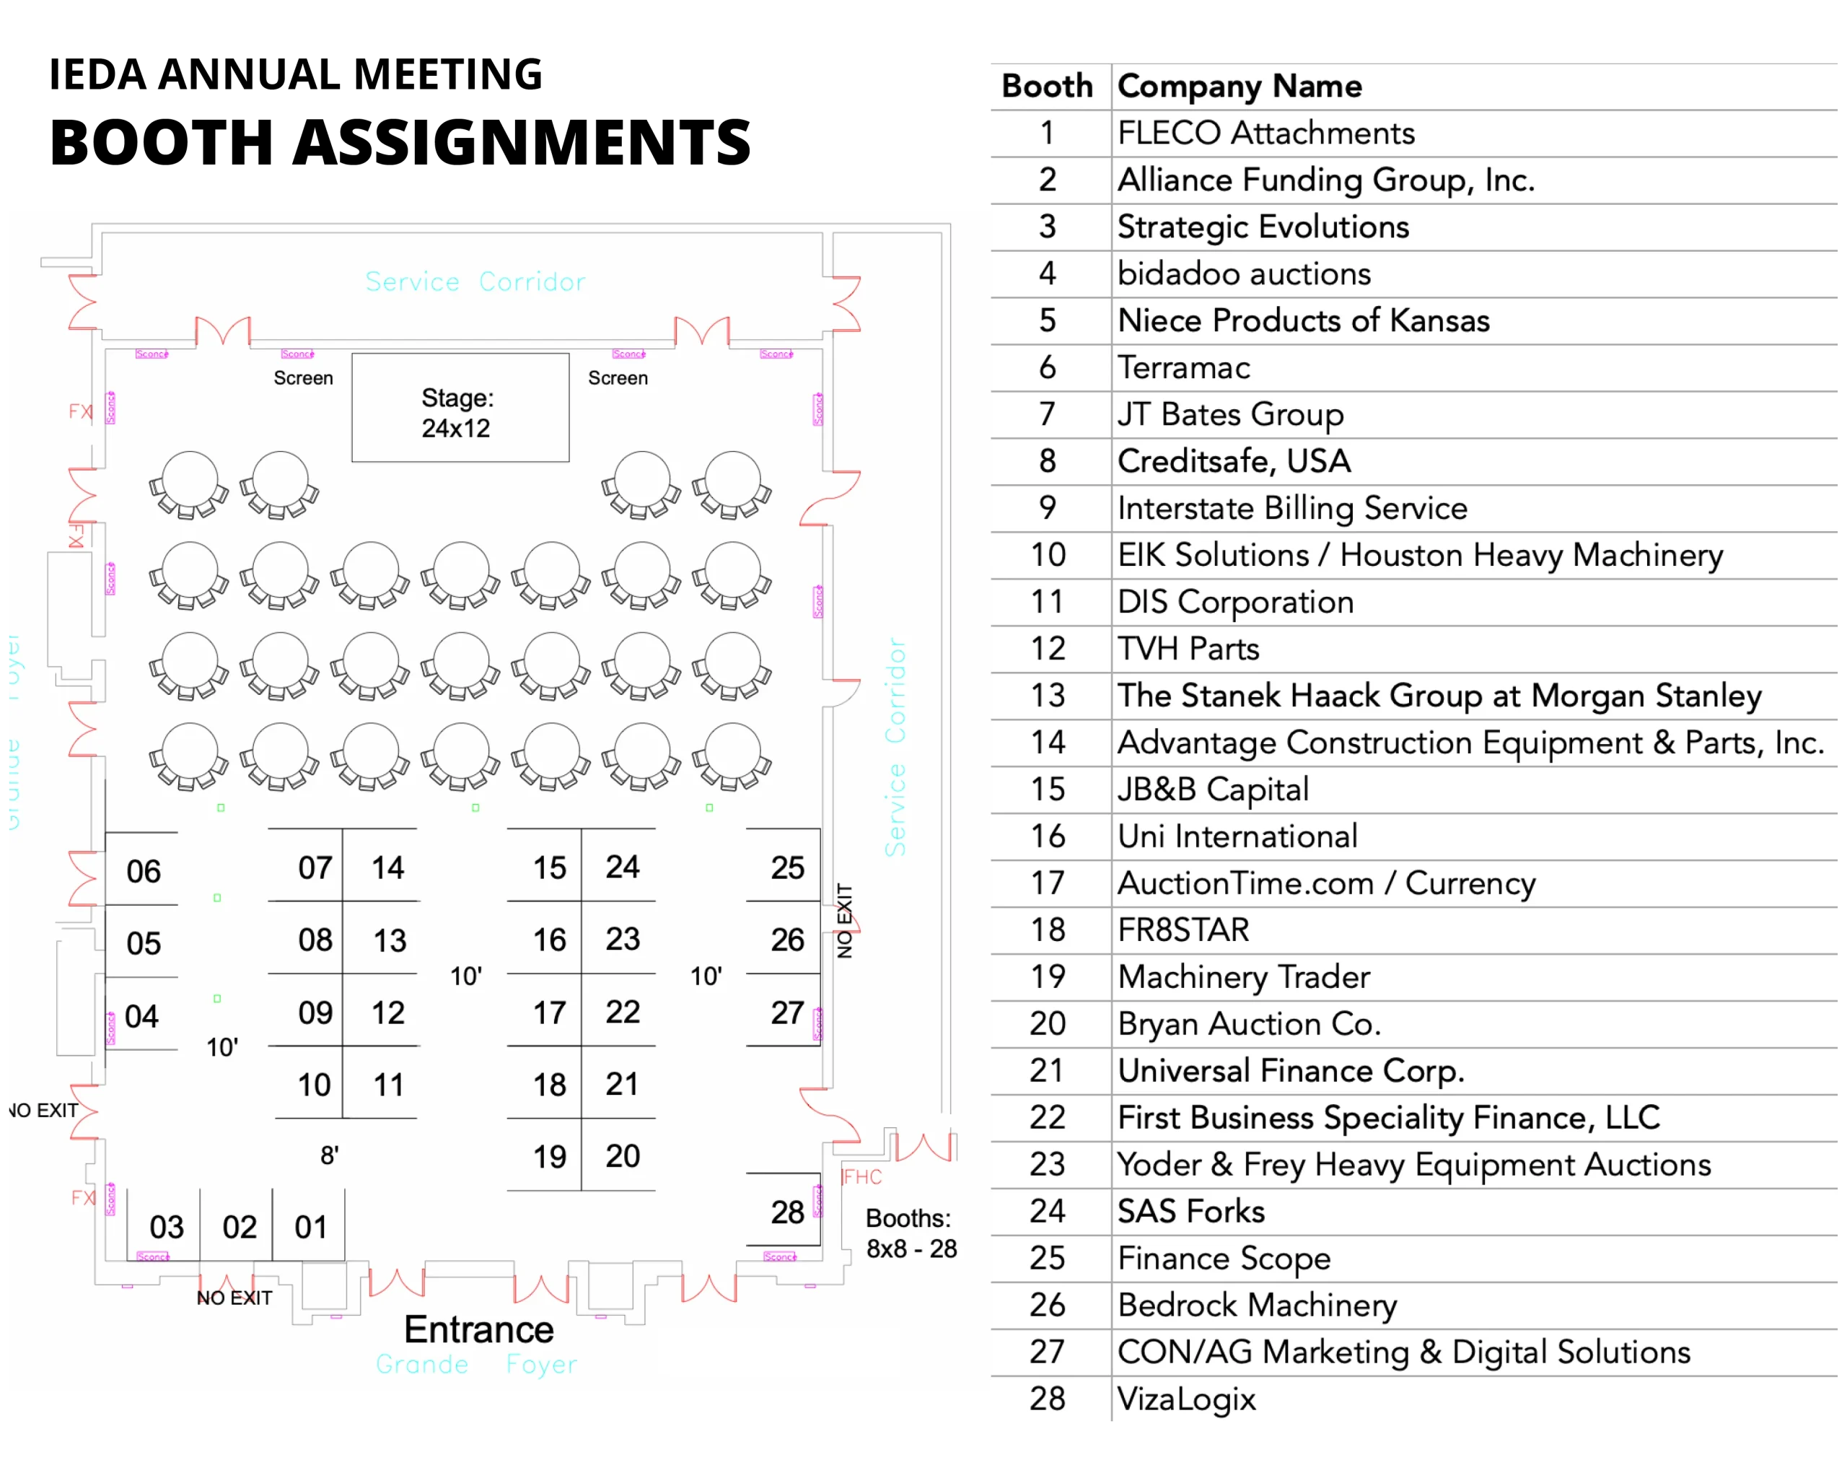Click booth 22 on the floor plan
This screenshot has width=1847, height=1478.
622,1012
